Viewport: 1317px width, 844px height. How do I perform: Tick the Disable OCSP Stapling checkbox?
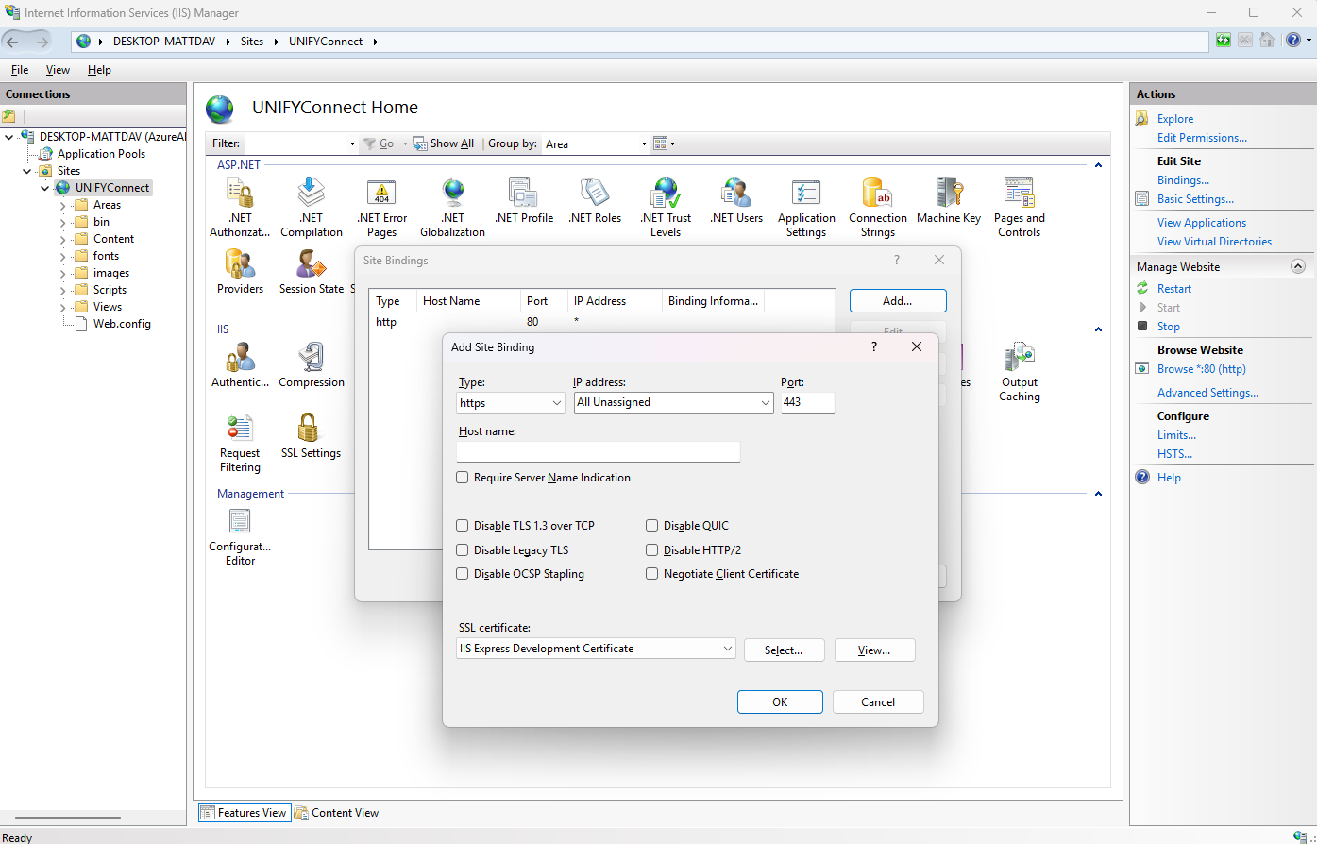coord(463,574)
